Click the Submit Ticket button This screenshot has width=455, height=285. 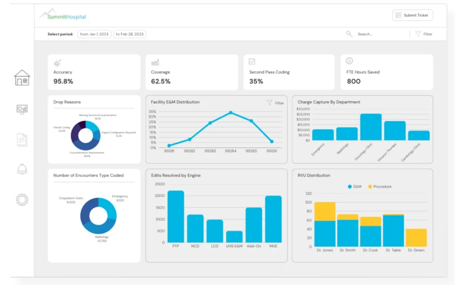[412, 15]
